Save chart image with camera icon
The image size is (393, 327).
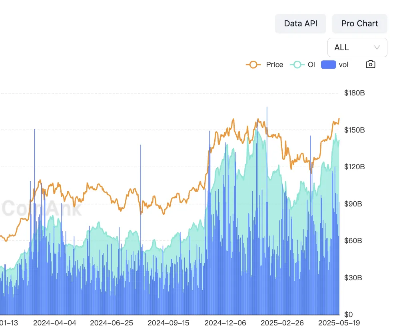pyautogui.click(x=371, y=65)
